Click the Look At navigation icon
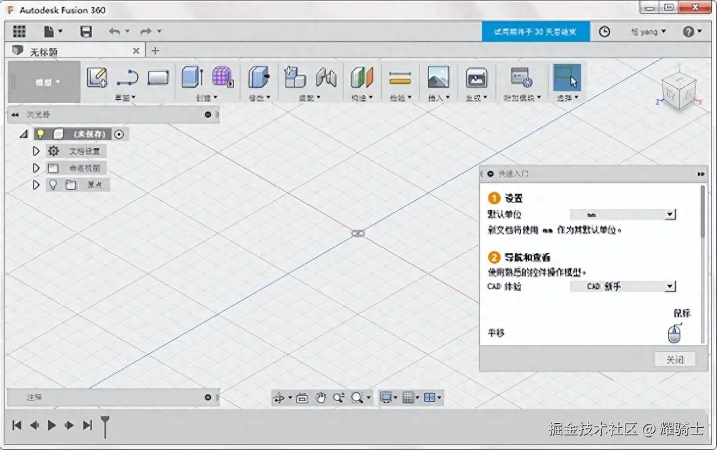This screenshot has height=450, width=717. pos(302,398)
